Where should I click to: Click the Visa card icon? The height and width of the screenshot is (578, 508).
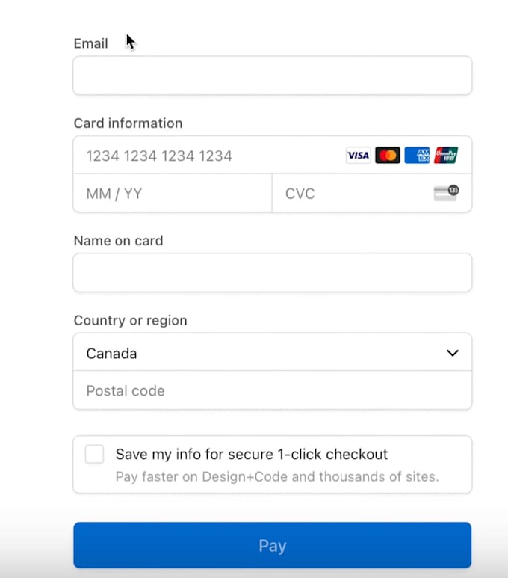358,156
